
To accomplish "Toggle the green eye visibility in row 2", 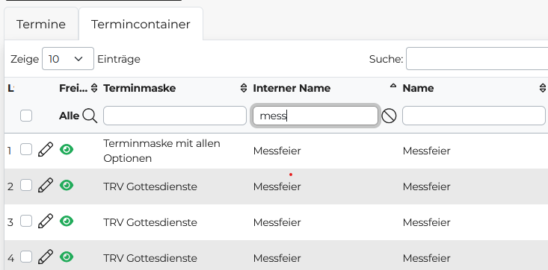I will [x=67, y=185].
